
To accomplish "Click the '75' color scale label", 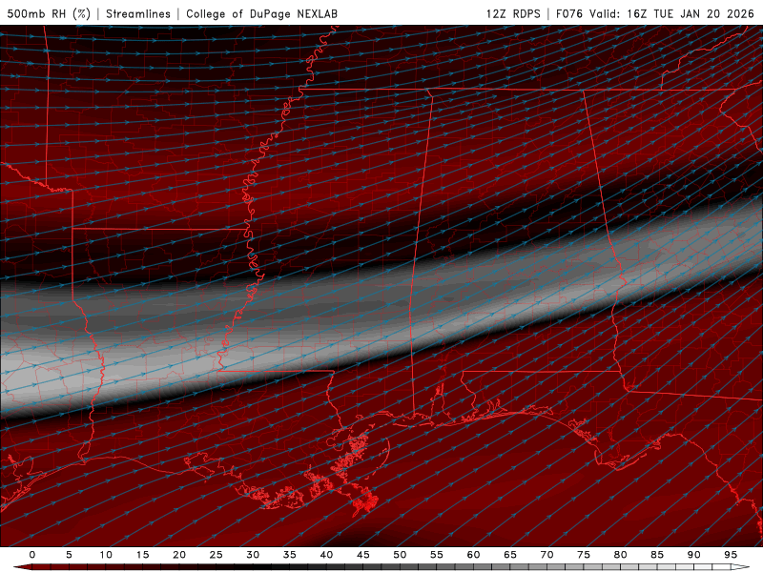I will tap(584, 555).
